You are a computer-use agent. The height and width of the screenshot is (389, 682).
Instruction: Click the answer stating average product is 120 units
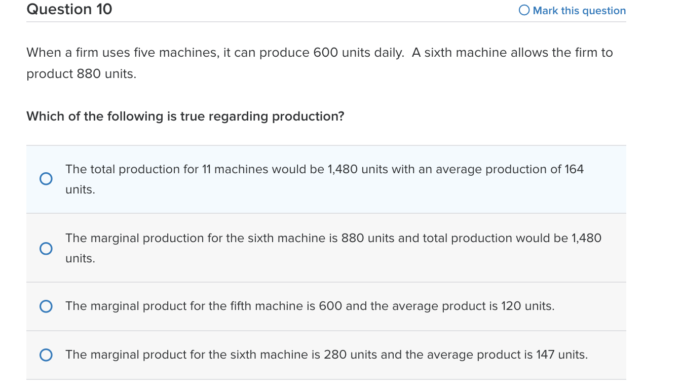[310, 306]
